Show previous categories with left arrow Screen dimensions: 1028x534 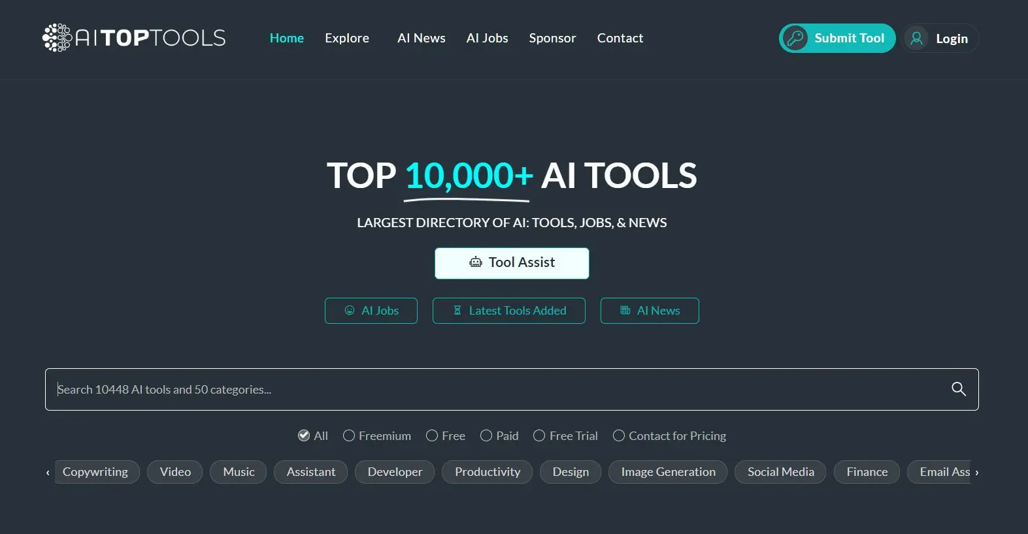tap(48, 472)
